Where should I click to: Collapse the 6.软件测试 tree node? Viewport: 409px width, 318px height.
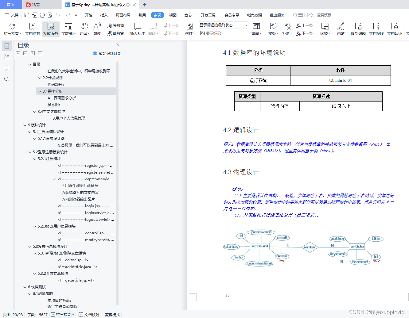coord(25,287)
